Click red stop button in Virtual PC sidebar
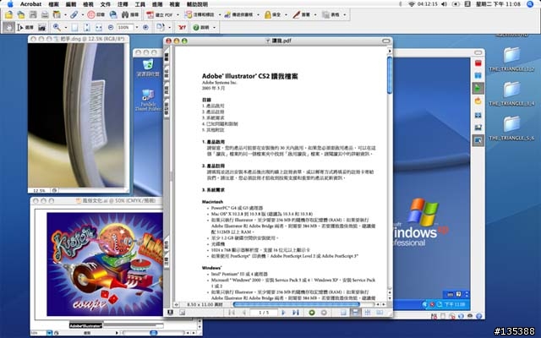Image resolution: width=541 pixels, height=338 pixels. click(478, 63)
